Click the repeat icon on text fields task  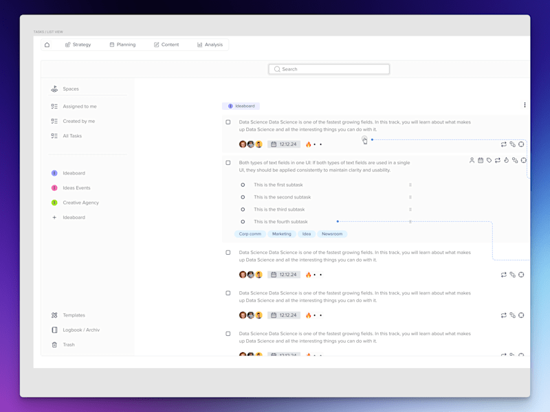tap(498, 161)
